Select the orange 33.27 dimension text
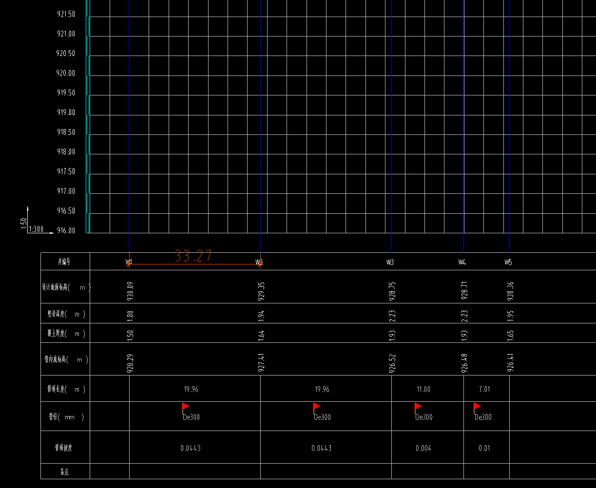 [193, 256]
